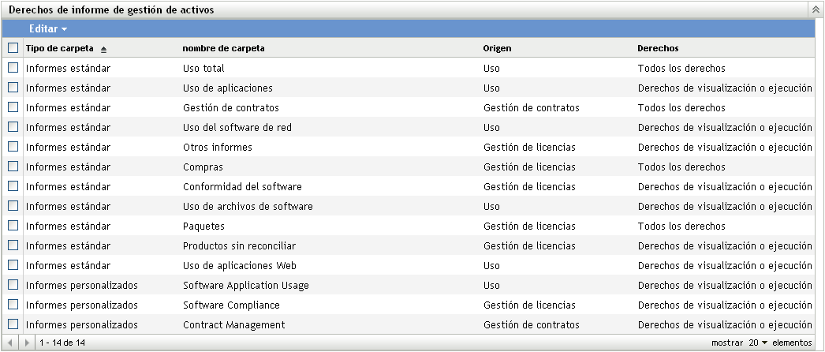This screenshot has height=352, width=825.
Task: Click the Tipo de carpeta column header
Action: pyautogui.click(x=60, y=48)
